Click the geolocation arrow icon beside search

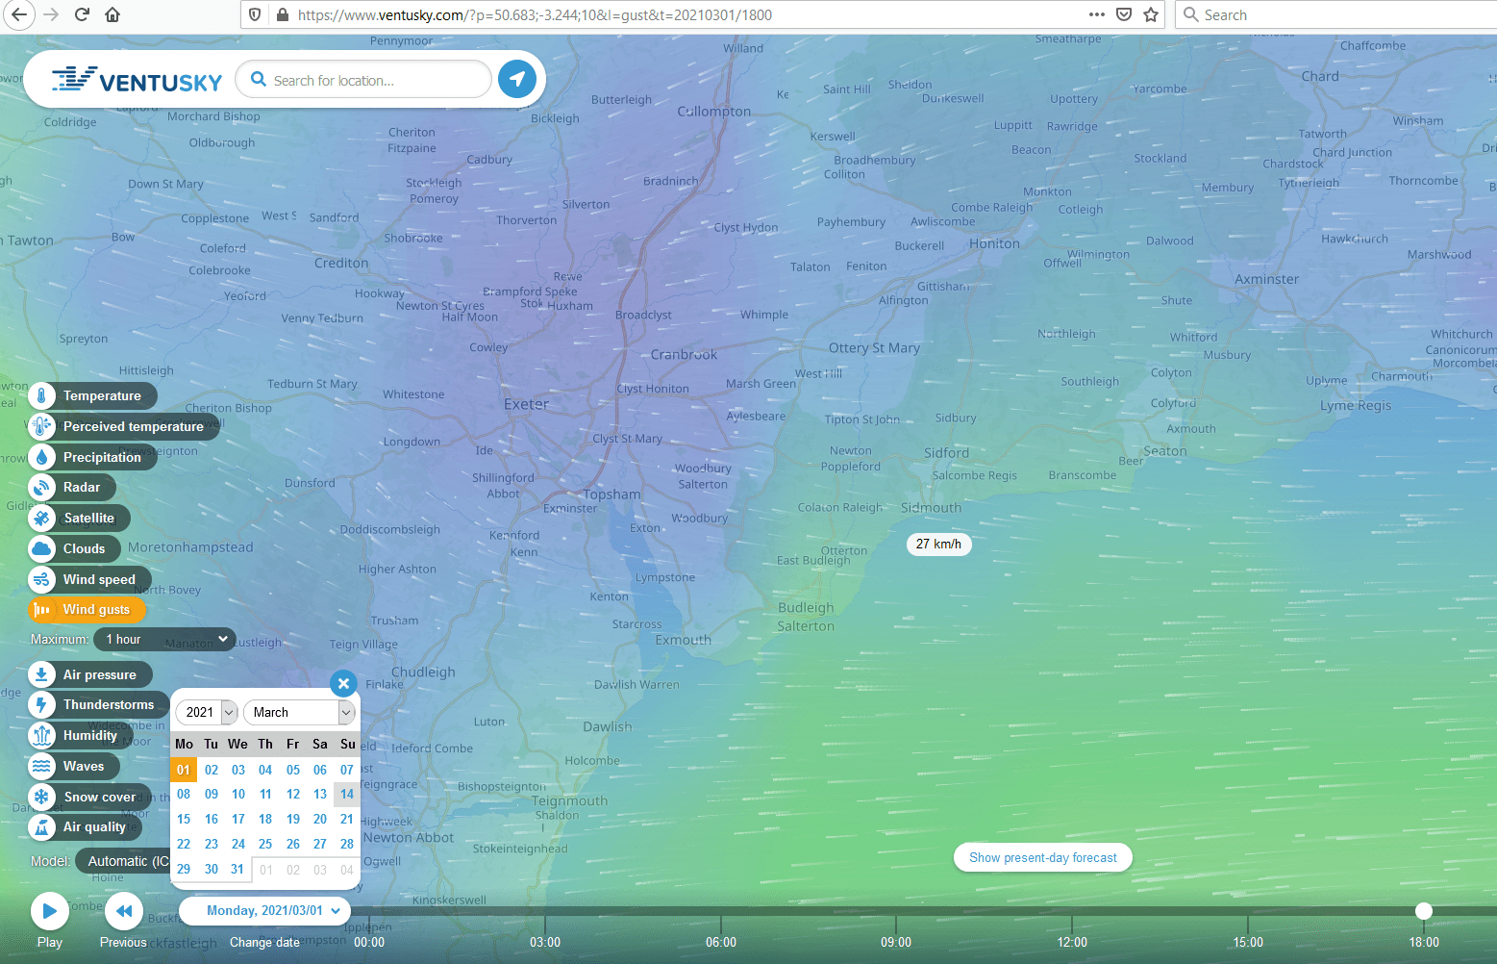pos(516,79)
